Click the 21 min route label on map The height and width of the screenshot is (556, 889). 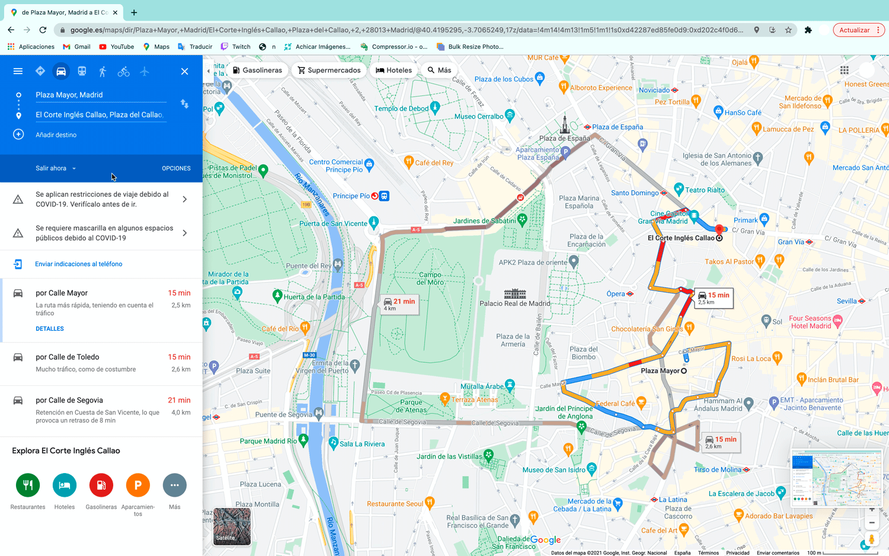pyautogui.click(x=399, y=304)
